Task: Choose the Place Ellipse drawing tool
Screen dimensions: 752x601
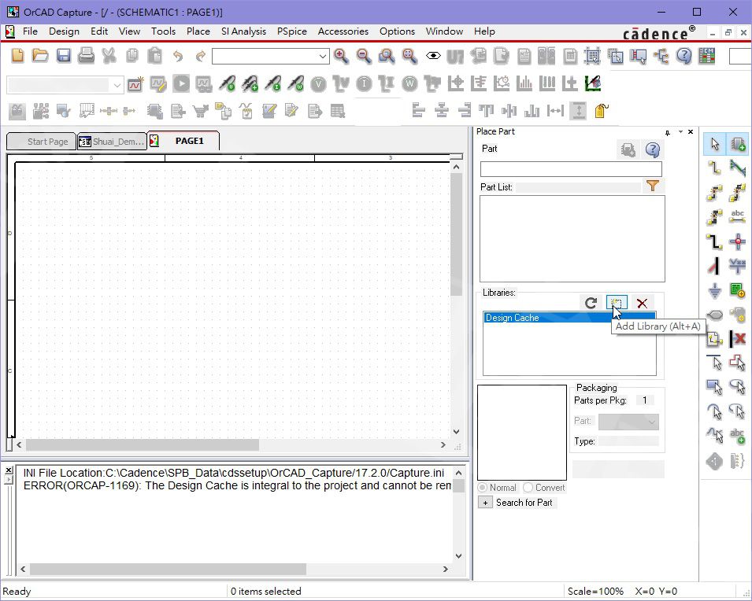Action: point(738,387)
